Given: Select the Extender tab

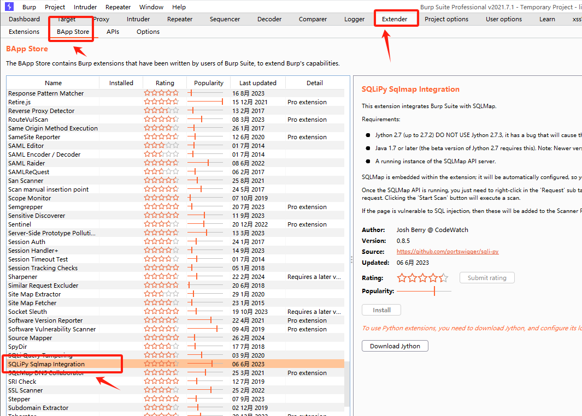Looking at the screenshot, I should pyautogui.click(x=395, y=19).
